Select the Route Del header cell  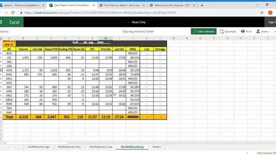point(79,49)
